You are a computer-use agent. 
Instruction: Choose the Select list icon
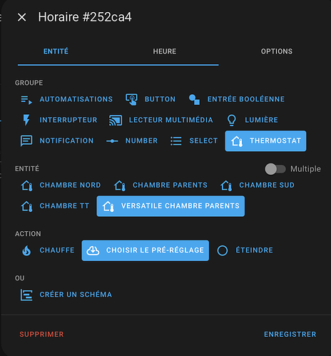(x=176, y=141)
